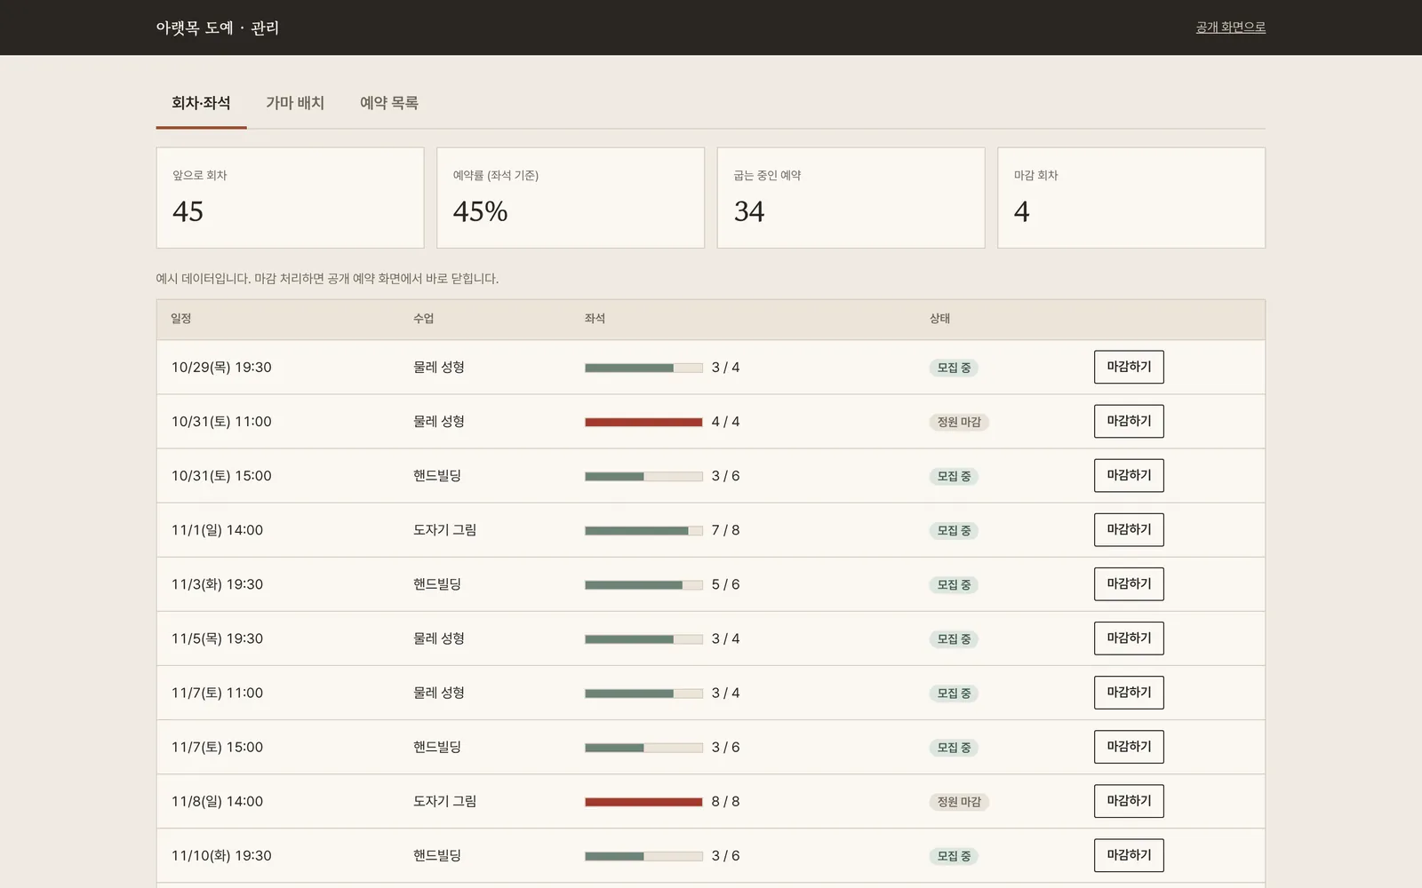Click 마감하기 for 10/29(목) 19:30 session
This screenshot has width=1422, height=888.
(1129, 367)
